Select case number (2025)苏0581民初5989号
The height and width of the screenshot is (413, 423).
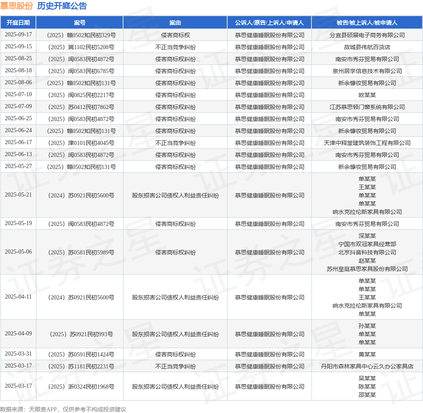tap(81, 252)
